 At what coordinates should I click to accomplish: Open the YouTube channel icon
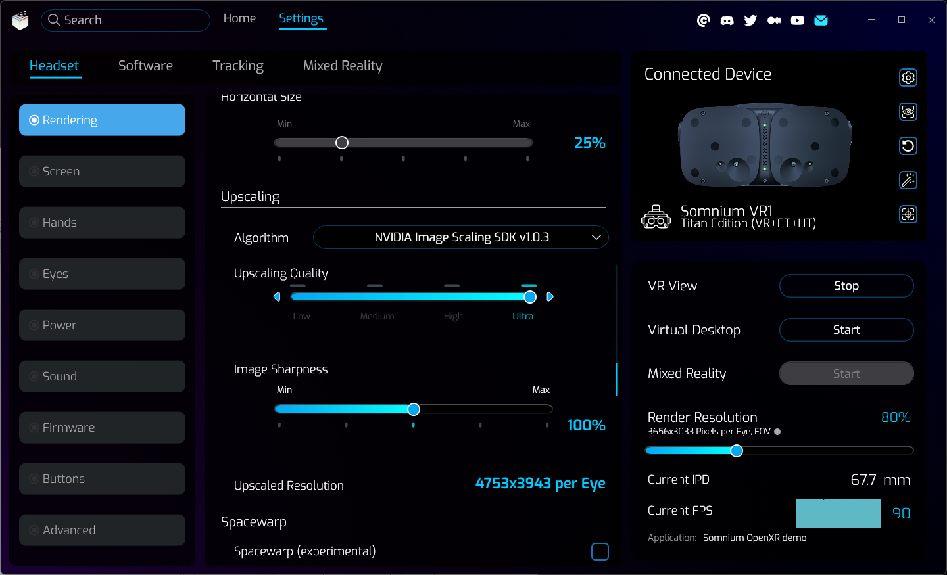[x=797, y=20]
